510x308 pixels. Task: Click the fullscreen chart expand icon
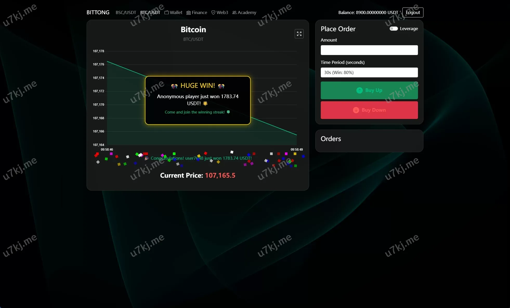click(299, 34)
